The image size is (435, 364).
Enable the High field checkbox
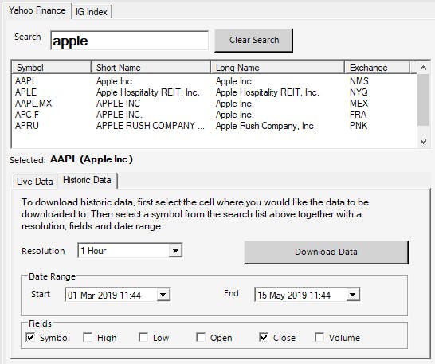tap(88, 338)
